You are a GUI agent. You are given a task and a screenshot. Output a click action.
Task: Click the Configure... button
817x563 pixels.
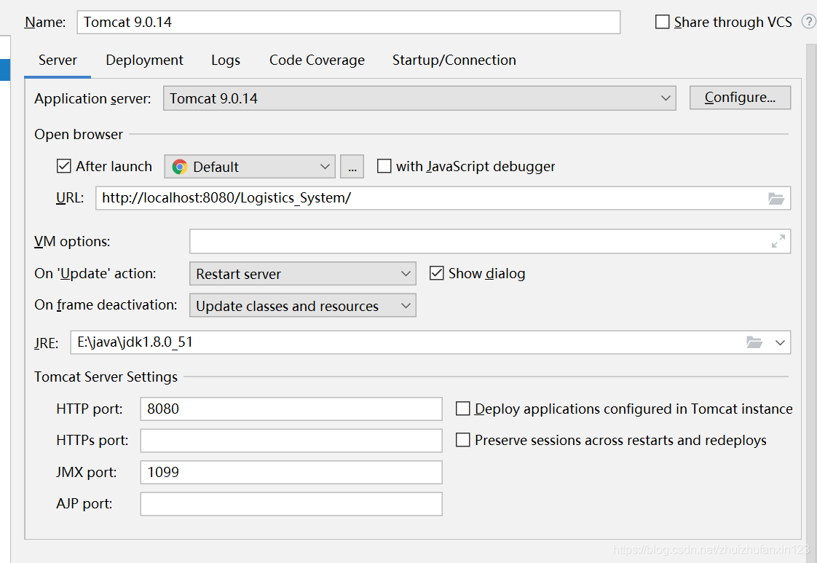(740, 98)
